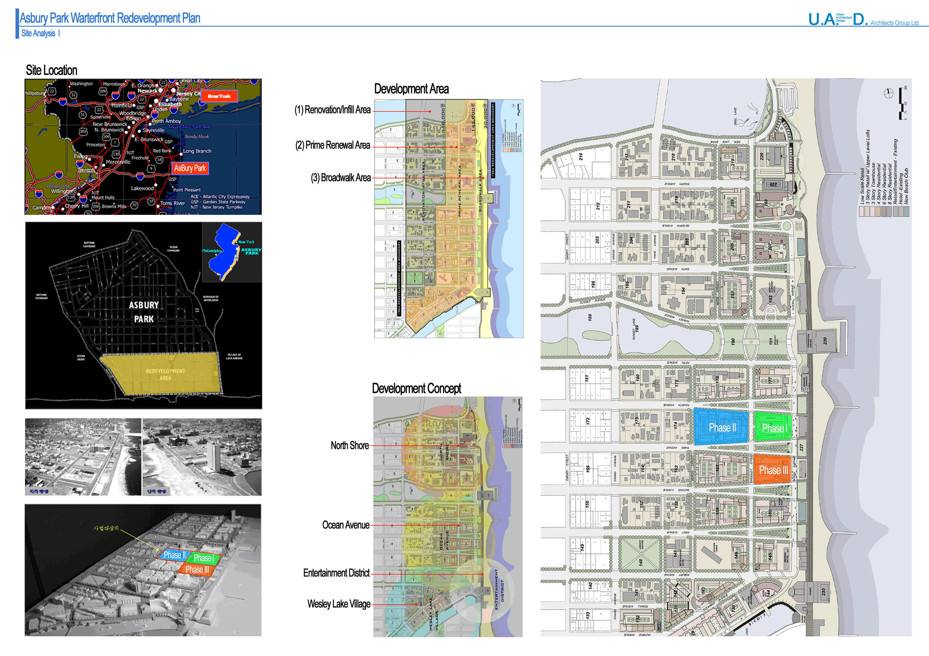The height and width of the screenshot is (656, 929).
Task: Click the compass north arrow on large map
Action: (888, 93)
